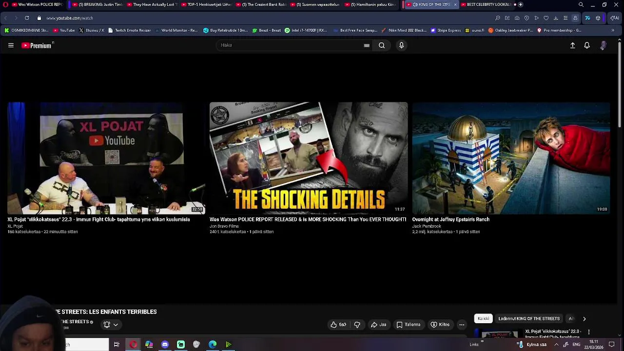Image resolution: width=624 pixels, height=351 pixels.
Task: Open the upload/create video icon
Action: 573,45
